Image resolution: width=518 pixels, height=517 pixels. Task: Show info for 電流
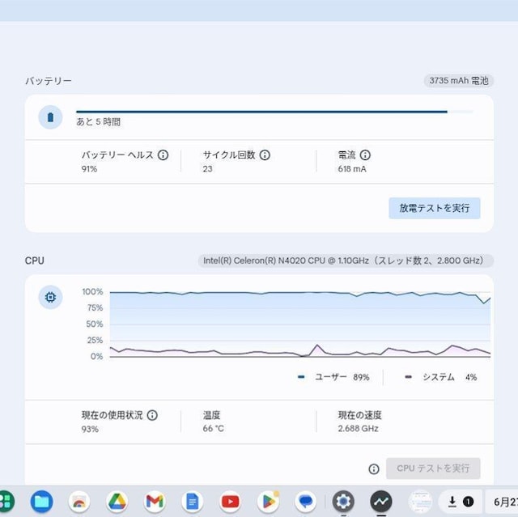[x=365, y=155]
